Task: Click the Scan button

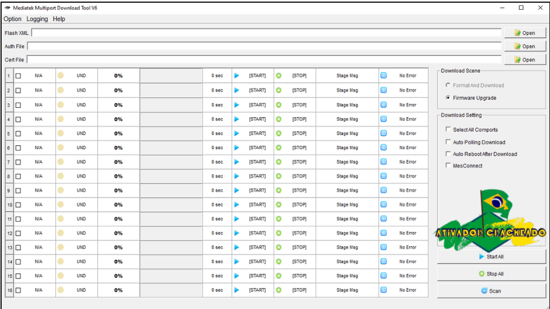Action: tap(491, 291)
